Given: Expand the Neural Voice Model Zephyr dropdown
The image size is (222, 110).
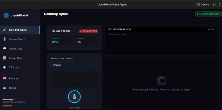Looking at the screenshot, I should 74,65.
